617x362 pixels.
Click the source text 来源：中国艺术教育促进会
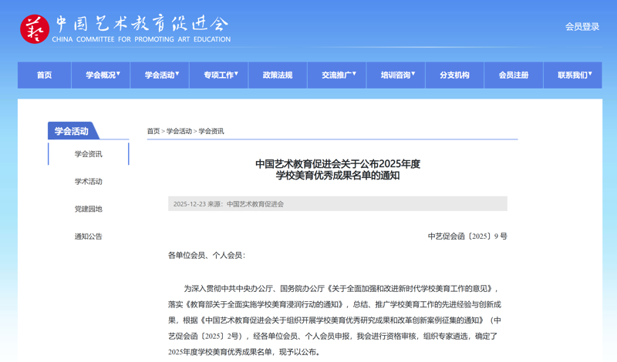(x=245, y=204)
